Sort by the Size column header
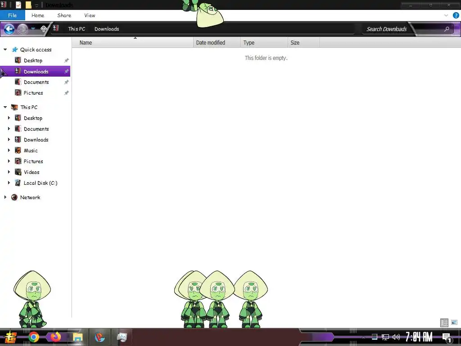Viewport: 461px width, 346px height. [x=303, y=43]
